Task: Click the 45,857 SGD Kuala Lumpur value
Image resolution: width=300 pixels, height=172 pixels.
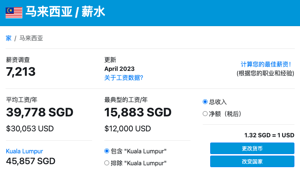Action: [31, 161]
